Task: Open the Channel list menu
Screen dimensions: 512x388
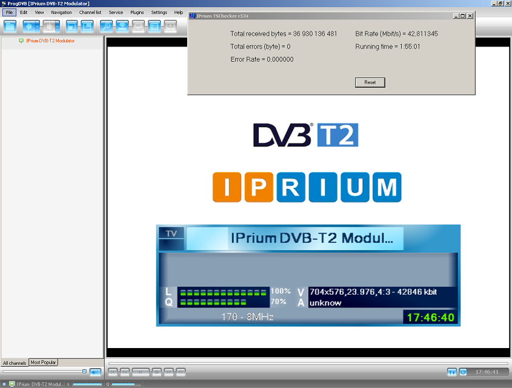Action: tap(90, 12)
